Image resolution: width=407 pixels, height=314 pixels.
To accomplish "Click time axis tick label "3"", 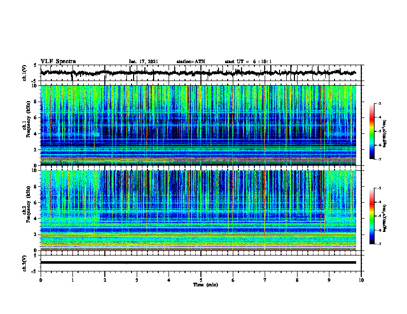I will (137, 280).
